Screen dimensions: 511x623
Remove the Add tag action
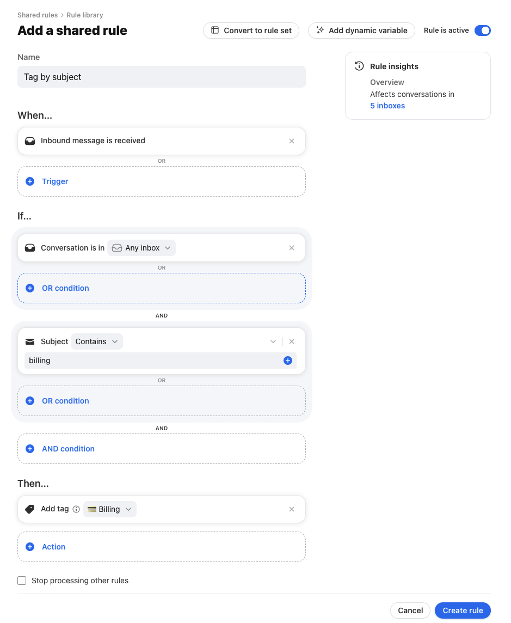click(x=292, y=509)
